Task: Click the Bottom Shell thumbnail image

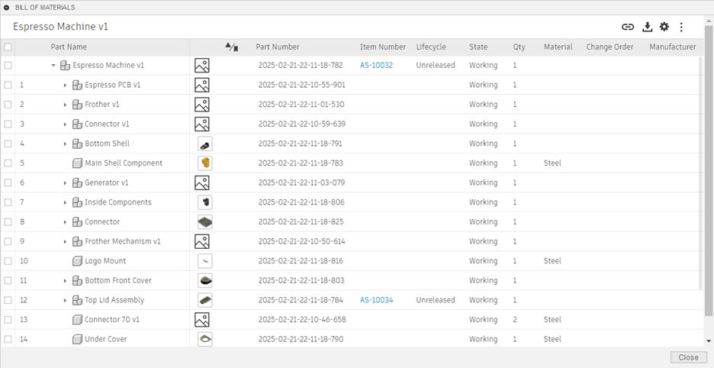Action: pos(204,144)
